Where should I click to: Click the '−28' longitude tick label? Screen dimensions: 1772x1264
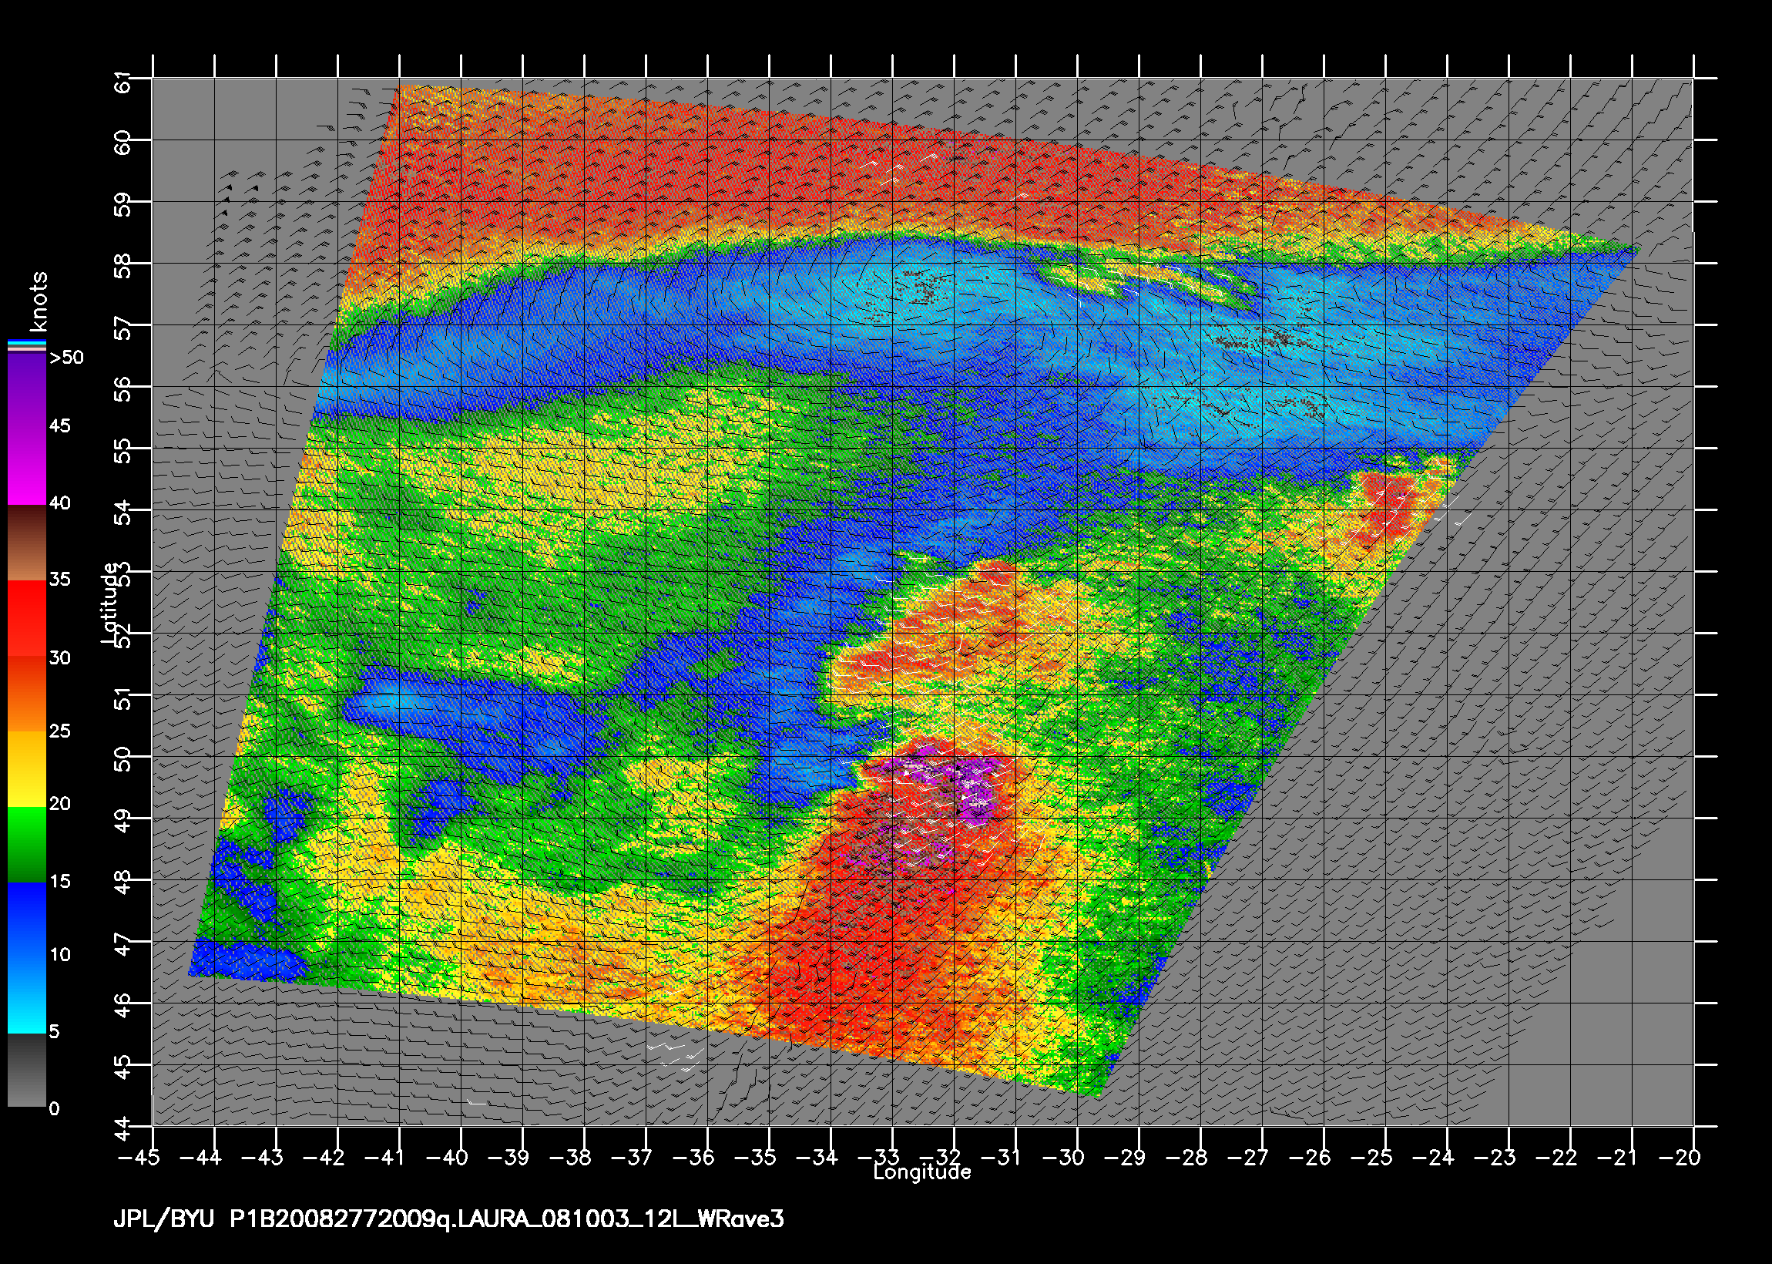coord(1186,1158)
